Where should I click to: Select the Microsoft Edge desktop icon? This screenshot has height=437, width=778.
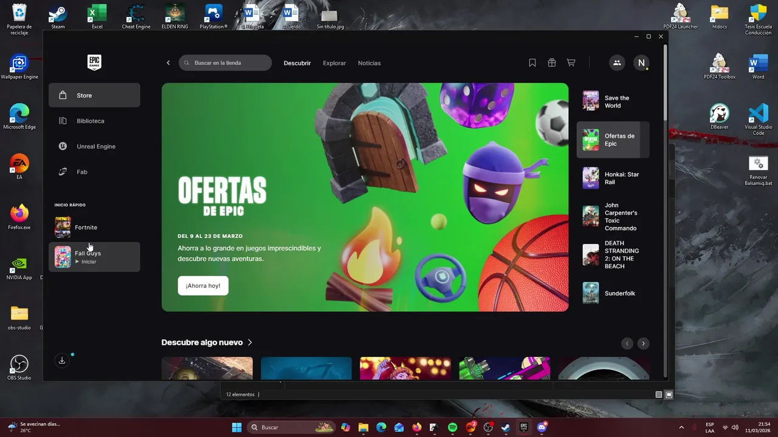coord(19,117)
